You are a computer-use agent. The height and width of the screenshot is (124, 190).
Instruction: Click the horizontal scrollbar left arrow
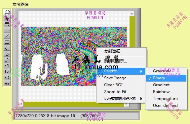[21, 104]
